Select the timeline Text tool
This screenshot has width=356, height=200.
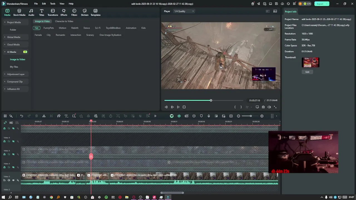pos(66,116)
